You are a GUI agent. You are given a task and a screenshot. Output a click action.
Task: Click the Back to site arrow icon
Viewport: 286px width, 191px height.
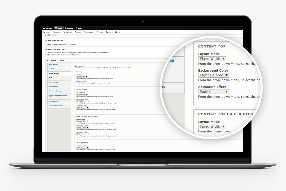(x=44, y=28)
